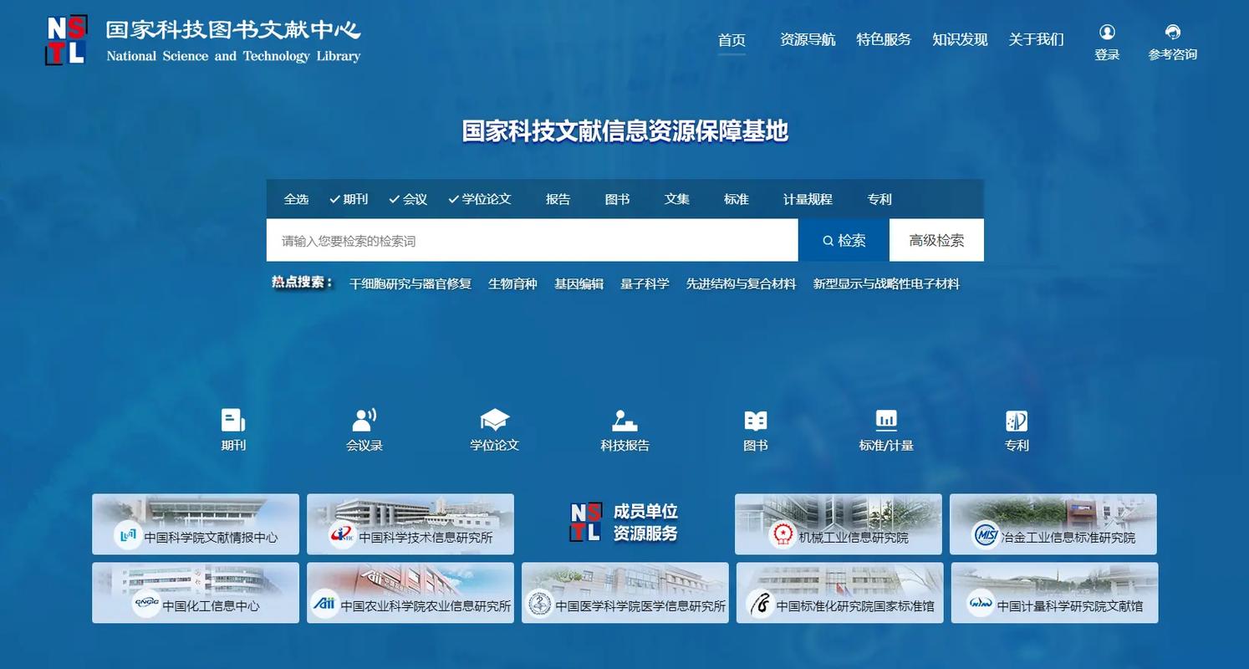Open 中国计量科学研究院文献馆 link text
Screen dimensions: 1249x669
[x=1070, y=605]
